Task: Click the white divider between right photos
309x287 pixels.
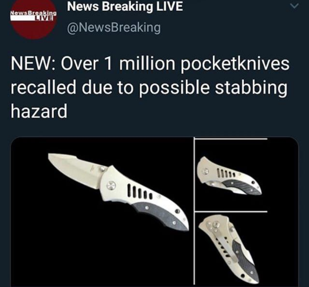Action: [x=231, y=211]
